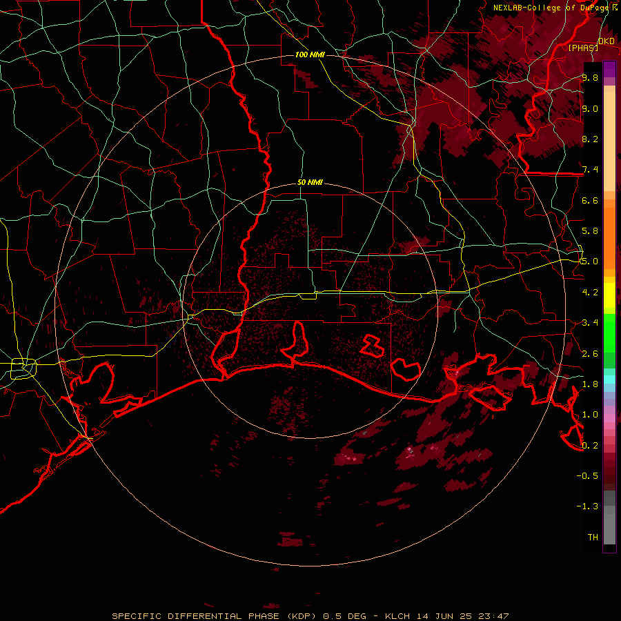Click the -1.3 value on the scale
This screenshot has height=621, width=621.
(587, 506)
